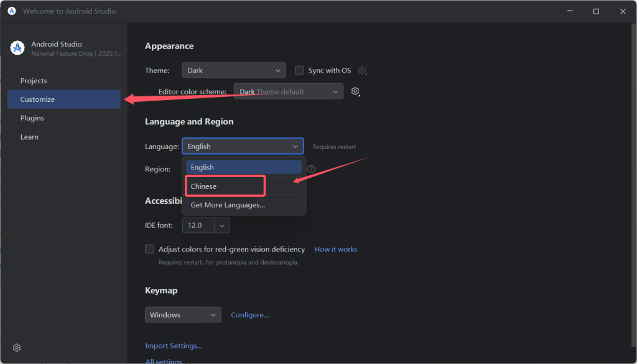Click the How it works link
This screenshot has width=637, height=364.
pyautogui.click(x=336, y=249)
